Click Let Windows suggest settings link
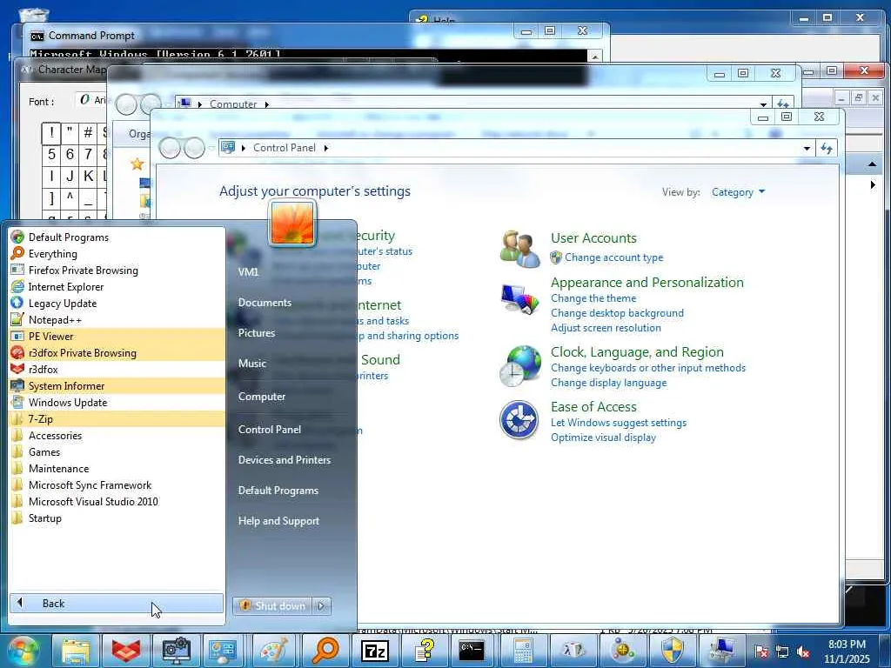The width and height of the screenshot is (891, 668). click(x=619, y=423)
